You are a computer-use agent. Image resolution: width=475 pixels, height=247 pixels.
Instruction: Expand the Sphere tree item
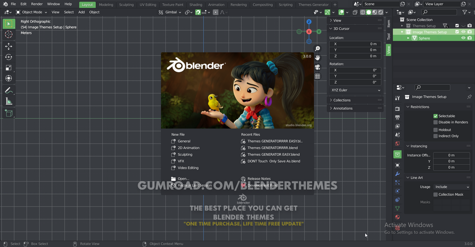click(x=408, y=38)
